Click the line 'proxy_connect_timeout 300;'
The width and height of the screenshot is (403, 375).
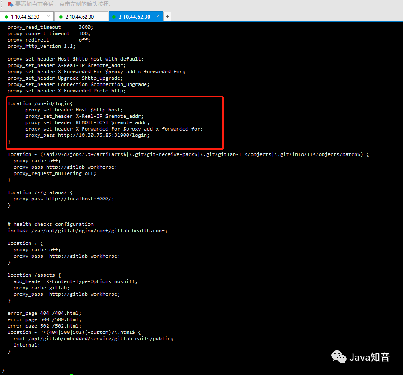pos(49,34)
